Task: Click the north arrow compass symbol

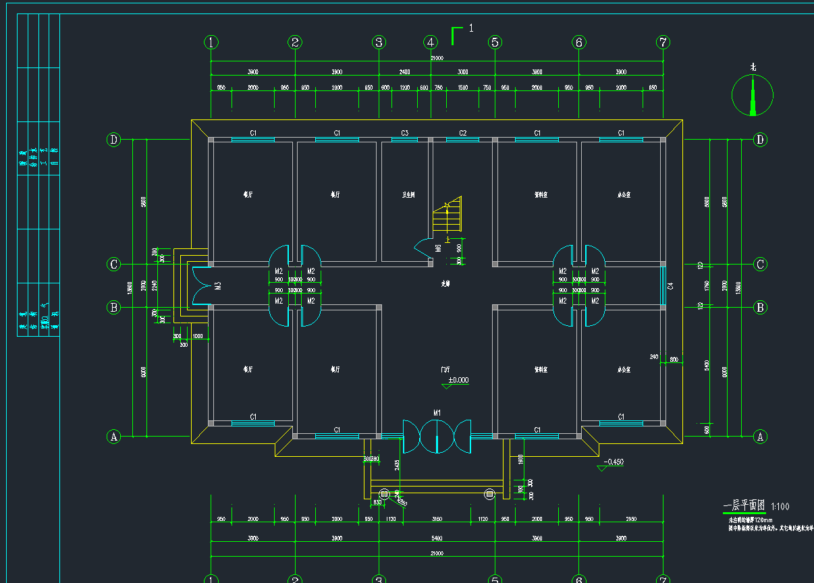Action: [x=753, y=96]
